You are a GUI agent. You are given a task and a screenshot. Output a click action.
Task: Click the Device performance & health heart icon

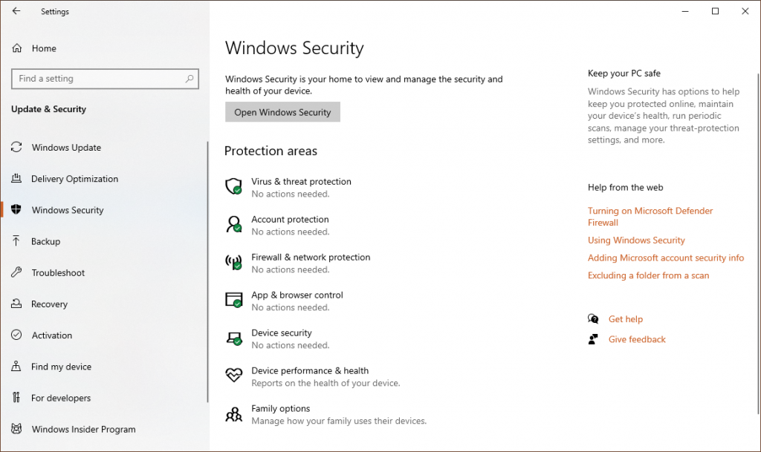point(234,376)
